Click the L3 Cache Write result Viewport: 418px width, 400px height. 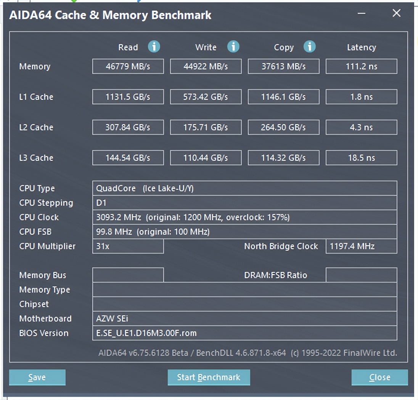tap(206, 158)
